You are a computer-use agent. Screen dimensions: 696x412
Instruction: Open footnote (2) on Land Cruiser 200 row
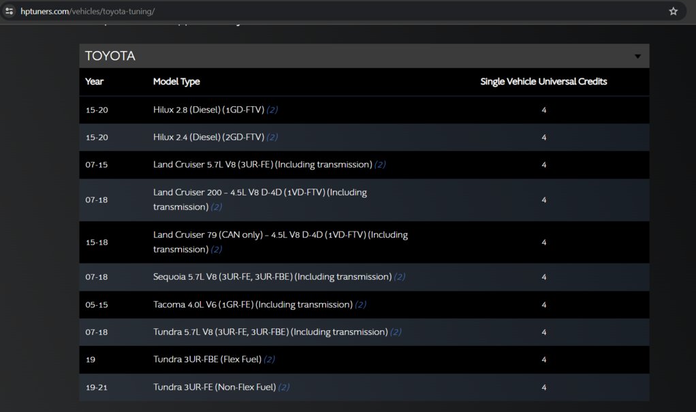[x=216, y=207]
